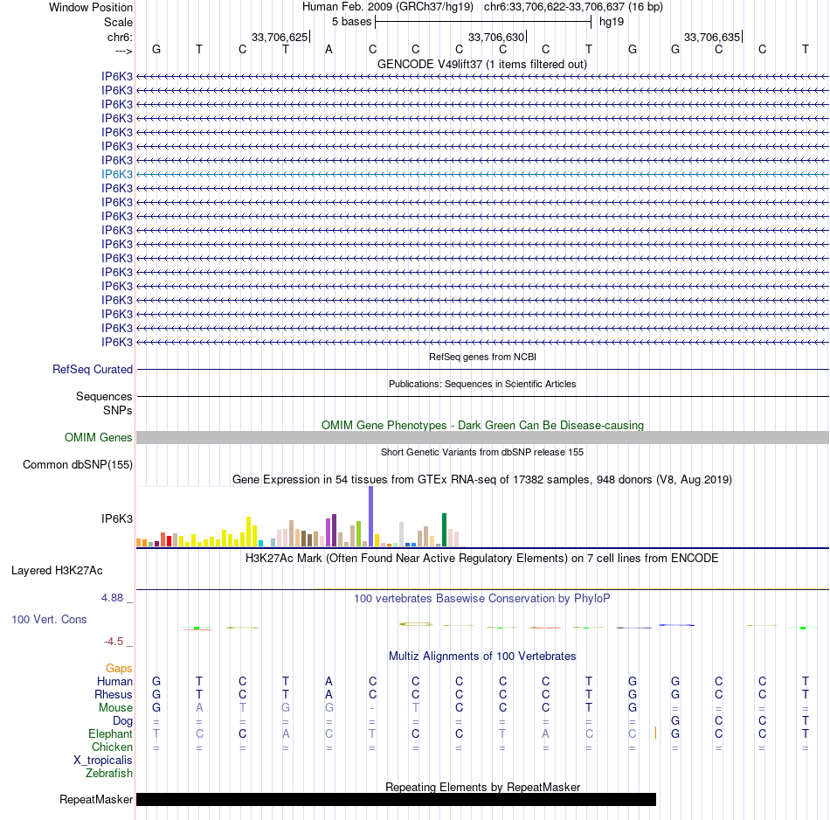Open the RefSeq genes from NCBI track title
Screen dimensions: 830x820
point(482,357)
